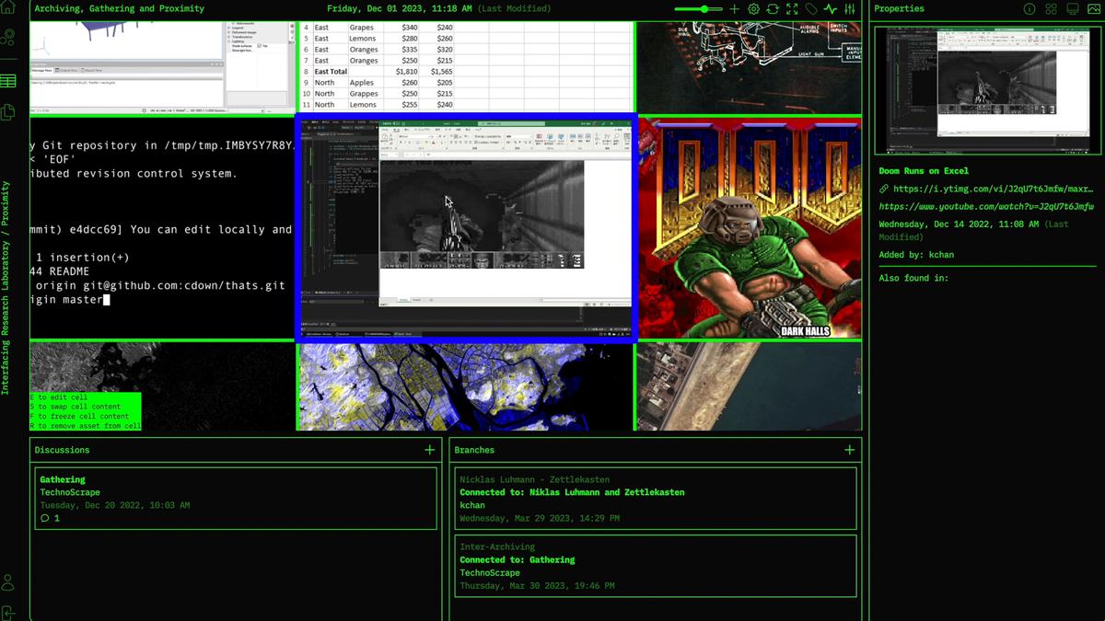Click the settings gear icon in top toolbar
Viewport: 1105px width, 621px height.
(x=753, y=9)
